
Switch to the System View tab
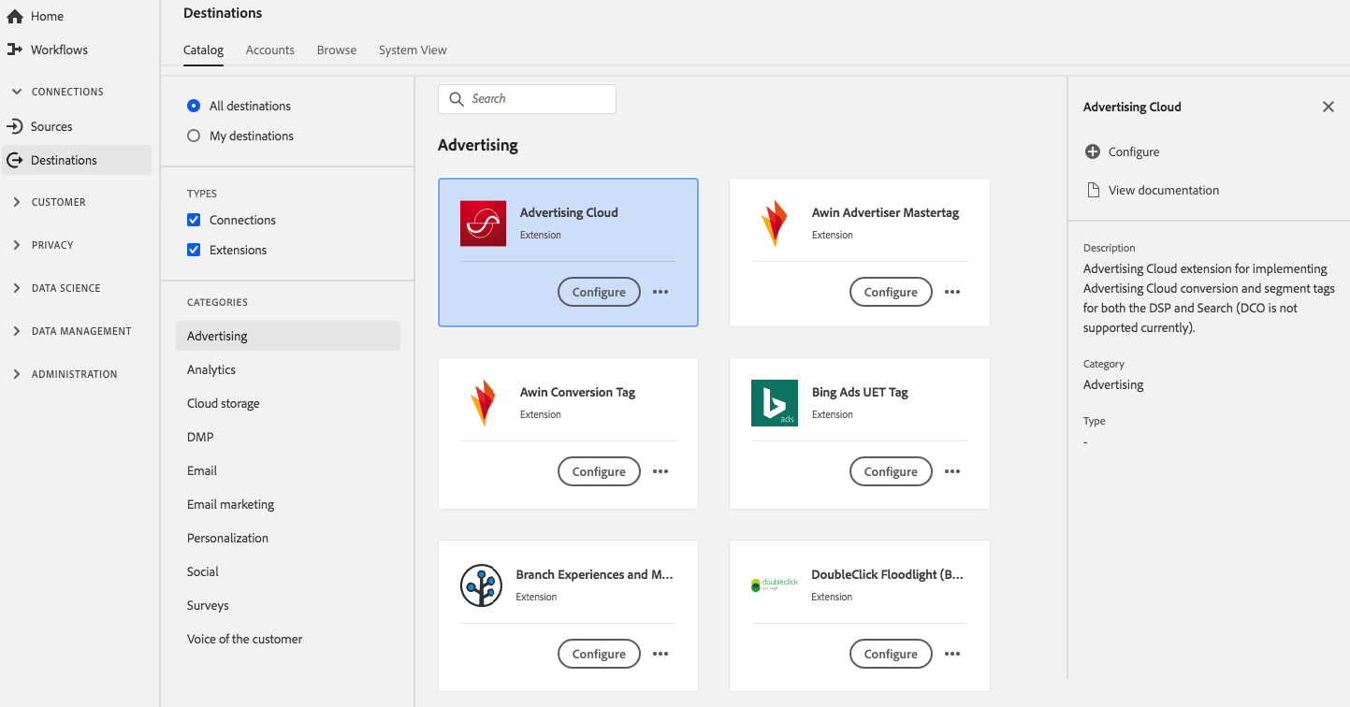(413, 50)
